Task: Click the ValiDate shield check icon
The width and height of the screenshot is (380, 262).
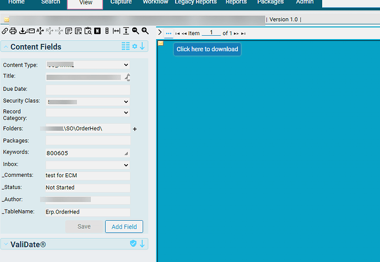Action: coord(133,243)
